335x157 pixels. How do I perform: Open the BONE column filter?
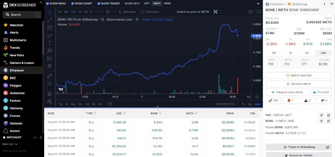(160, 113)
